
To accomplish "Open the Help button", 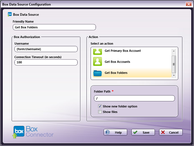I will point(115,132).
